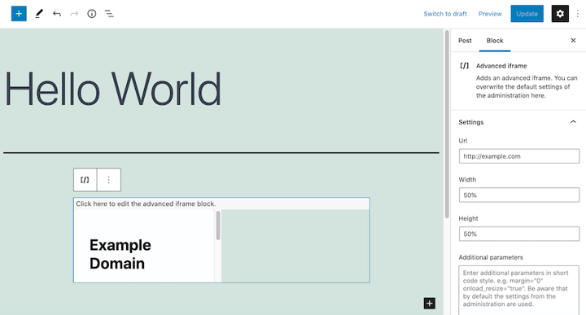586x315 pixels.
Task: Collapse the Settings panel section
Action: pos(573,122)
